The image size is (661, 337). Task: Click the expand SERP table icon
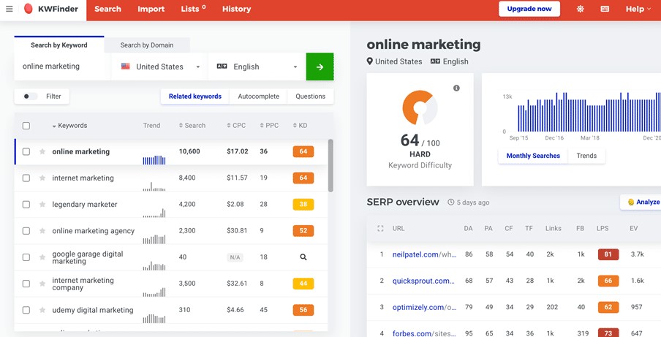pos(380,228)
